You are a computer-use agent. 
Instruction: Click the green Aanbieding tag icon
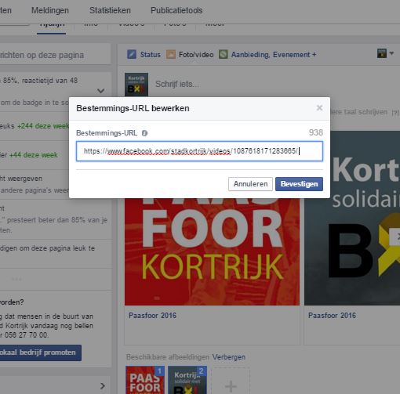223,55
